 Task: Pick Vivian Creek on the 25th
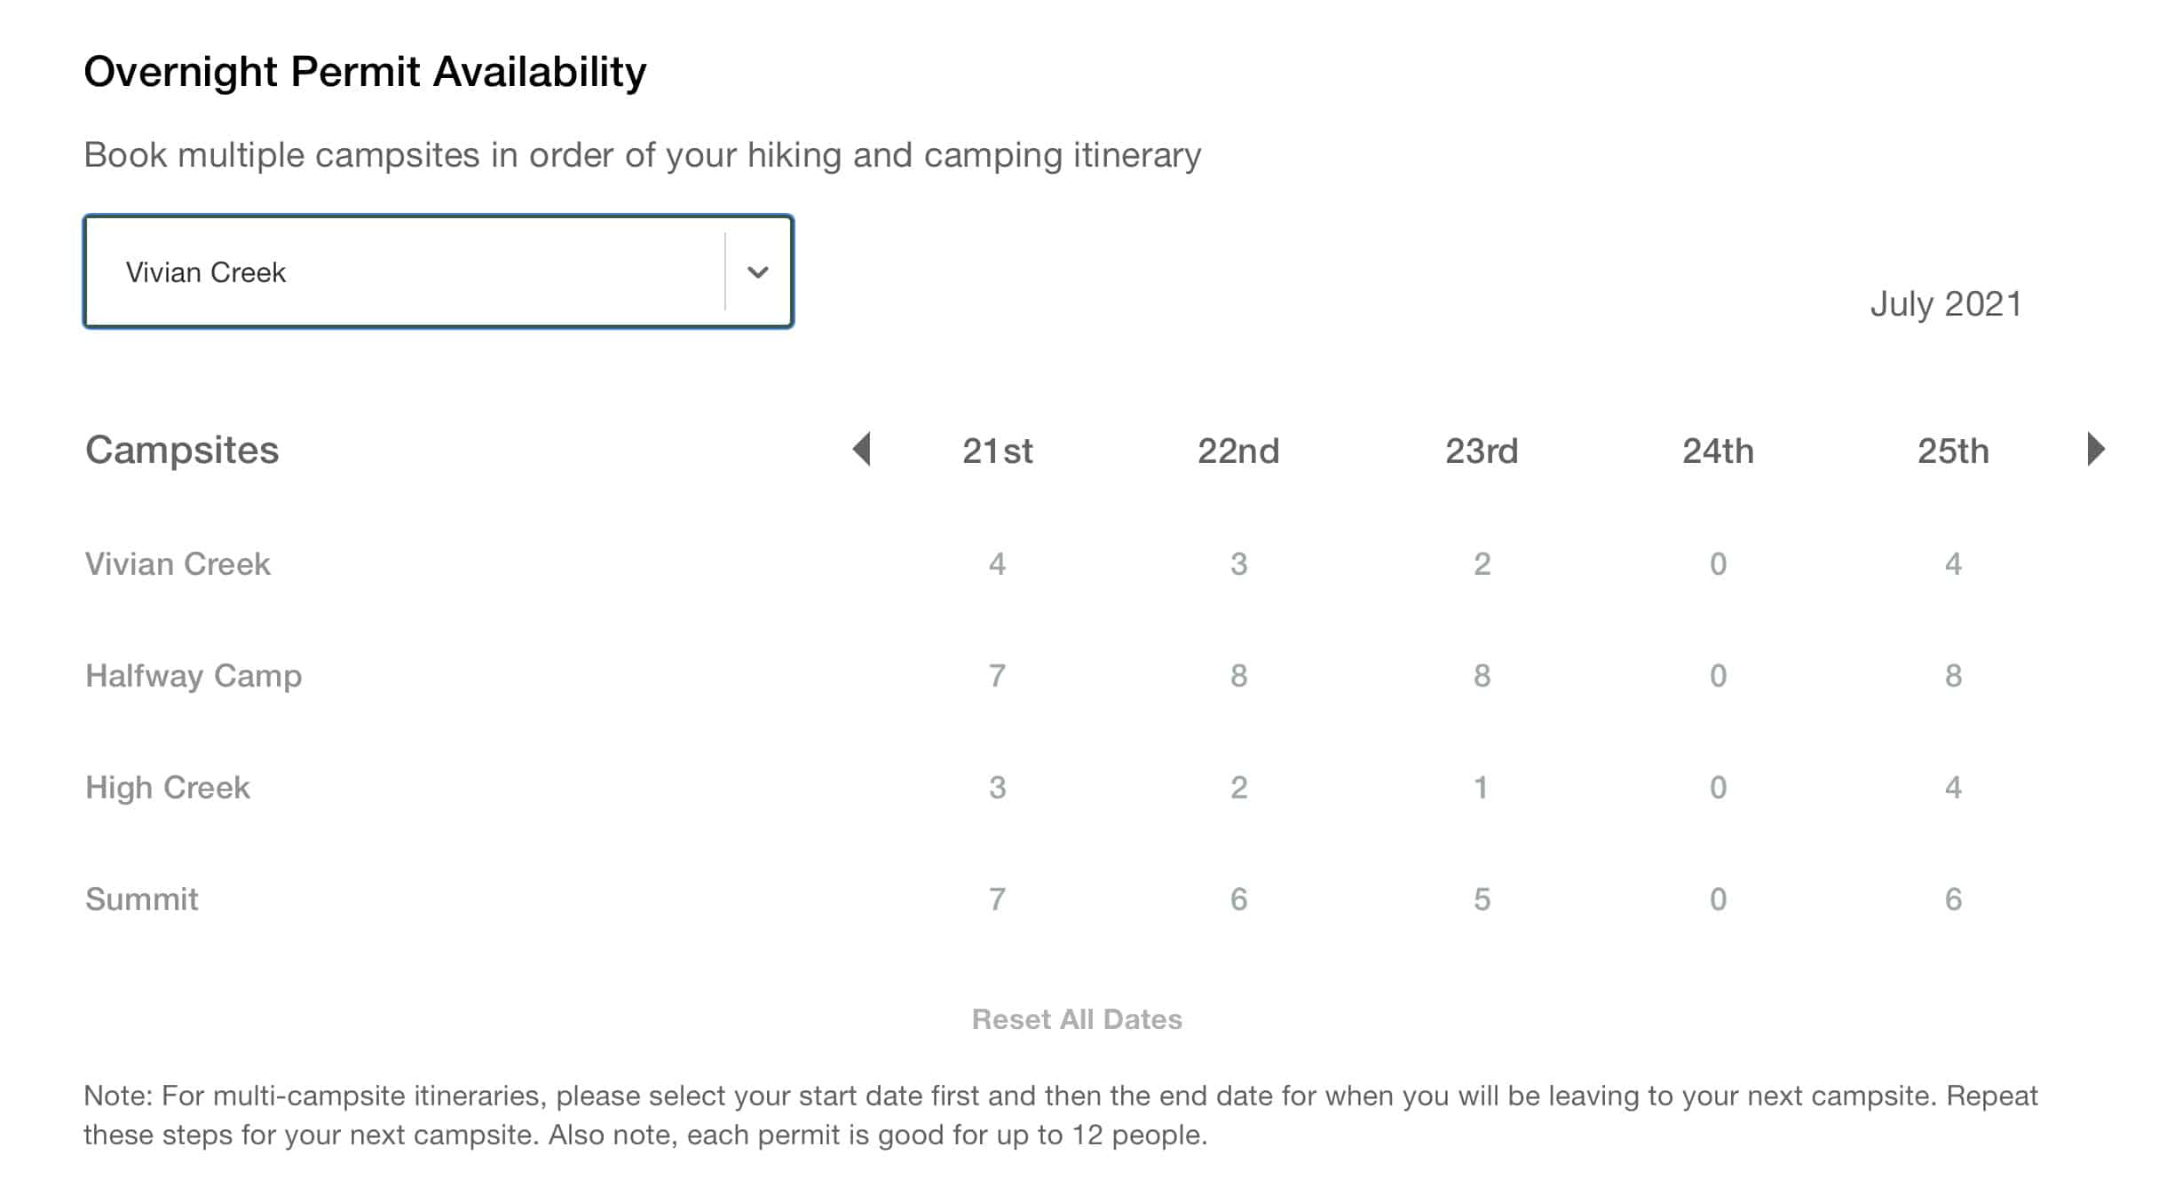(x=1953, y=564)
